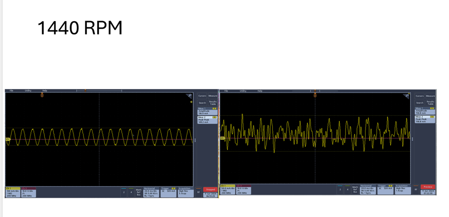
Task: Click date-time readout 06:55:29
Action: 210,195
